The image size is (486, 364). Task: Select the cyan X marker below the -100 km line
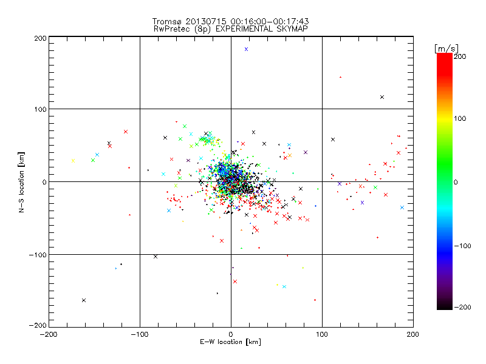[284, 286]
